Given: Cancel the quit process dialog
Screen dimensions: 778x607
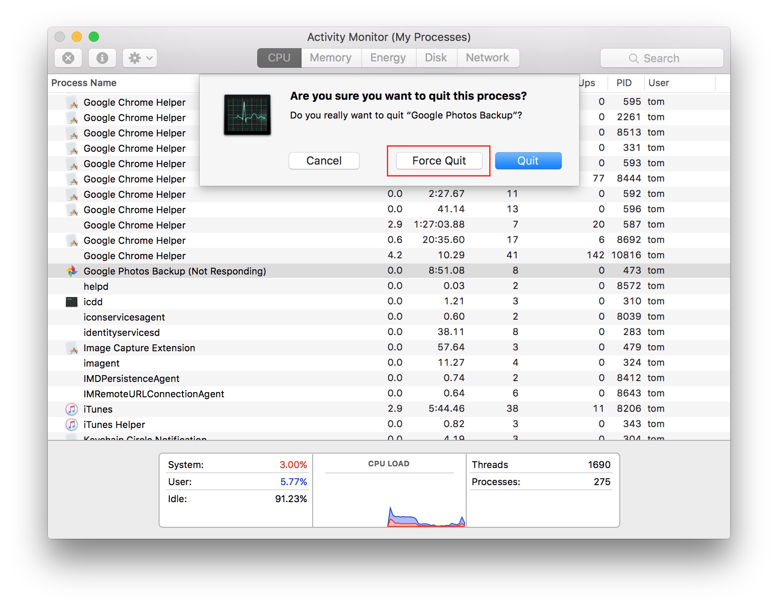Looking at the screenshot, I should 324,161.
